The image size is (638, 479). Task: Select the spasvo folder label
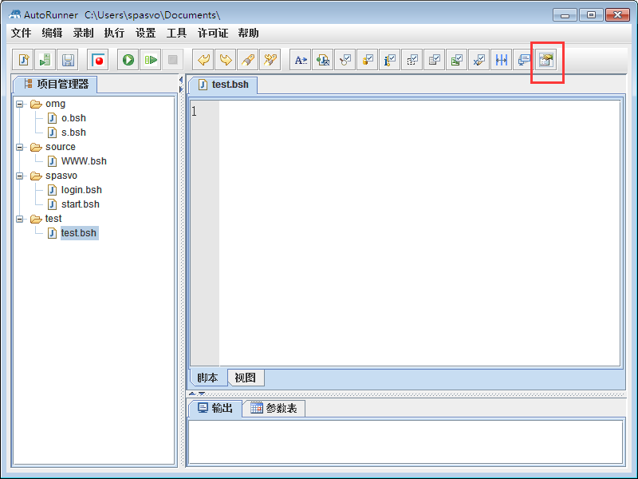point(61,176)
